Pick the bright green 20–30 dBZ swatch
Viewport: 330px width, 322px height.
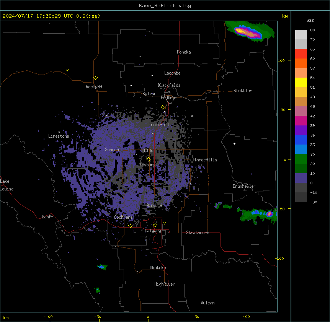pyautogui.click(x=301, y=159)
